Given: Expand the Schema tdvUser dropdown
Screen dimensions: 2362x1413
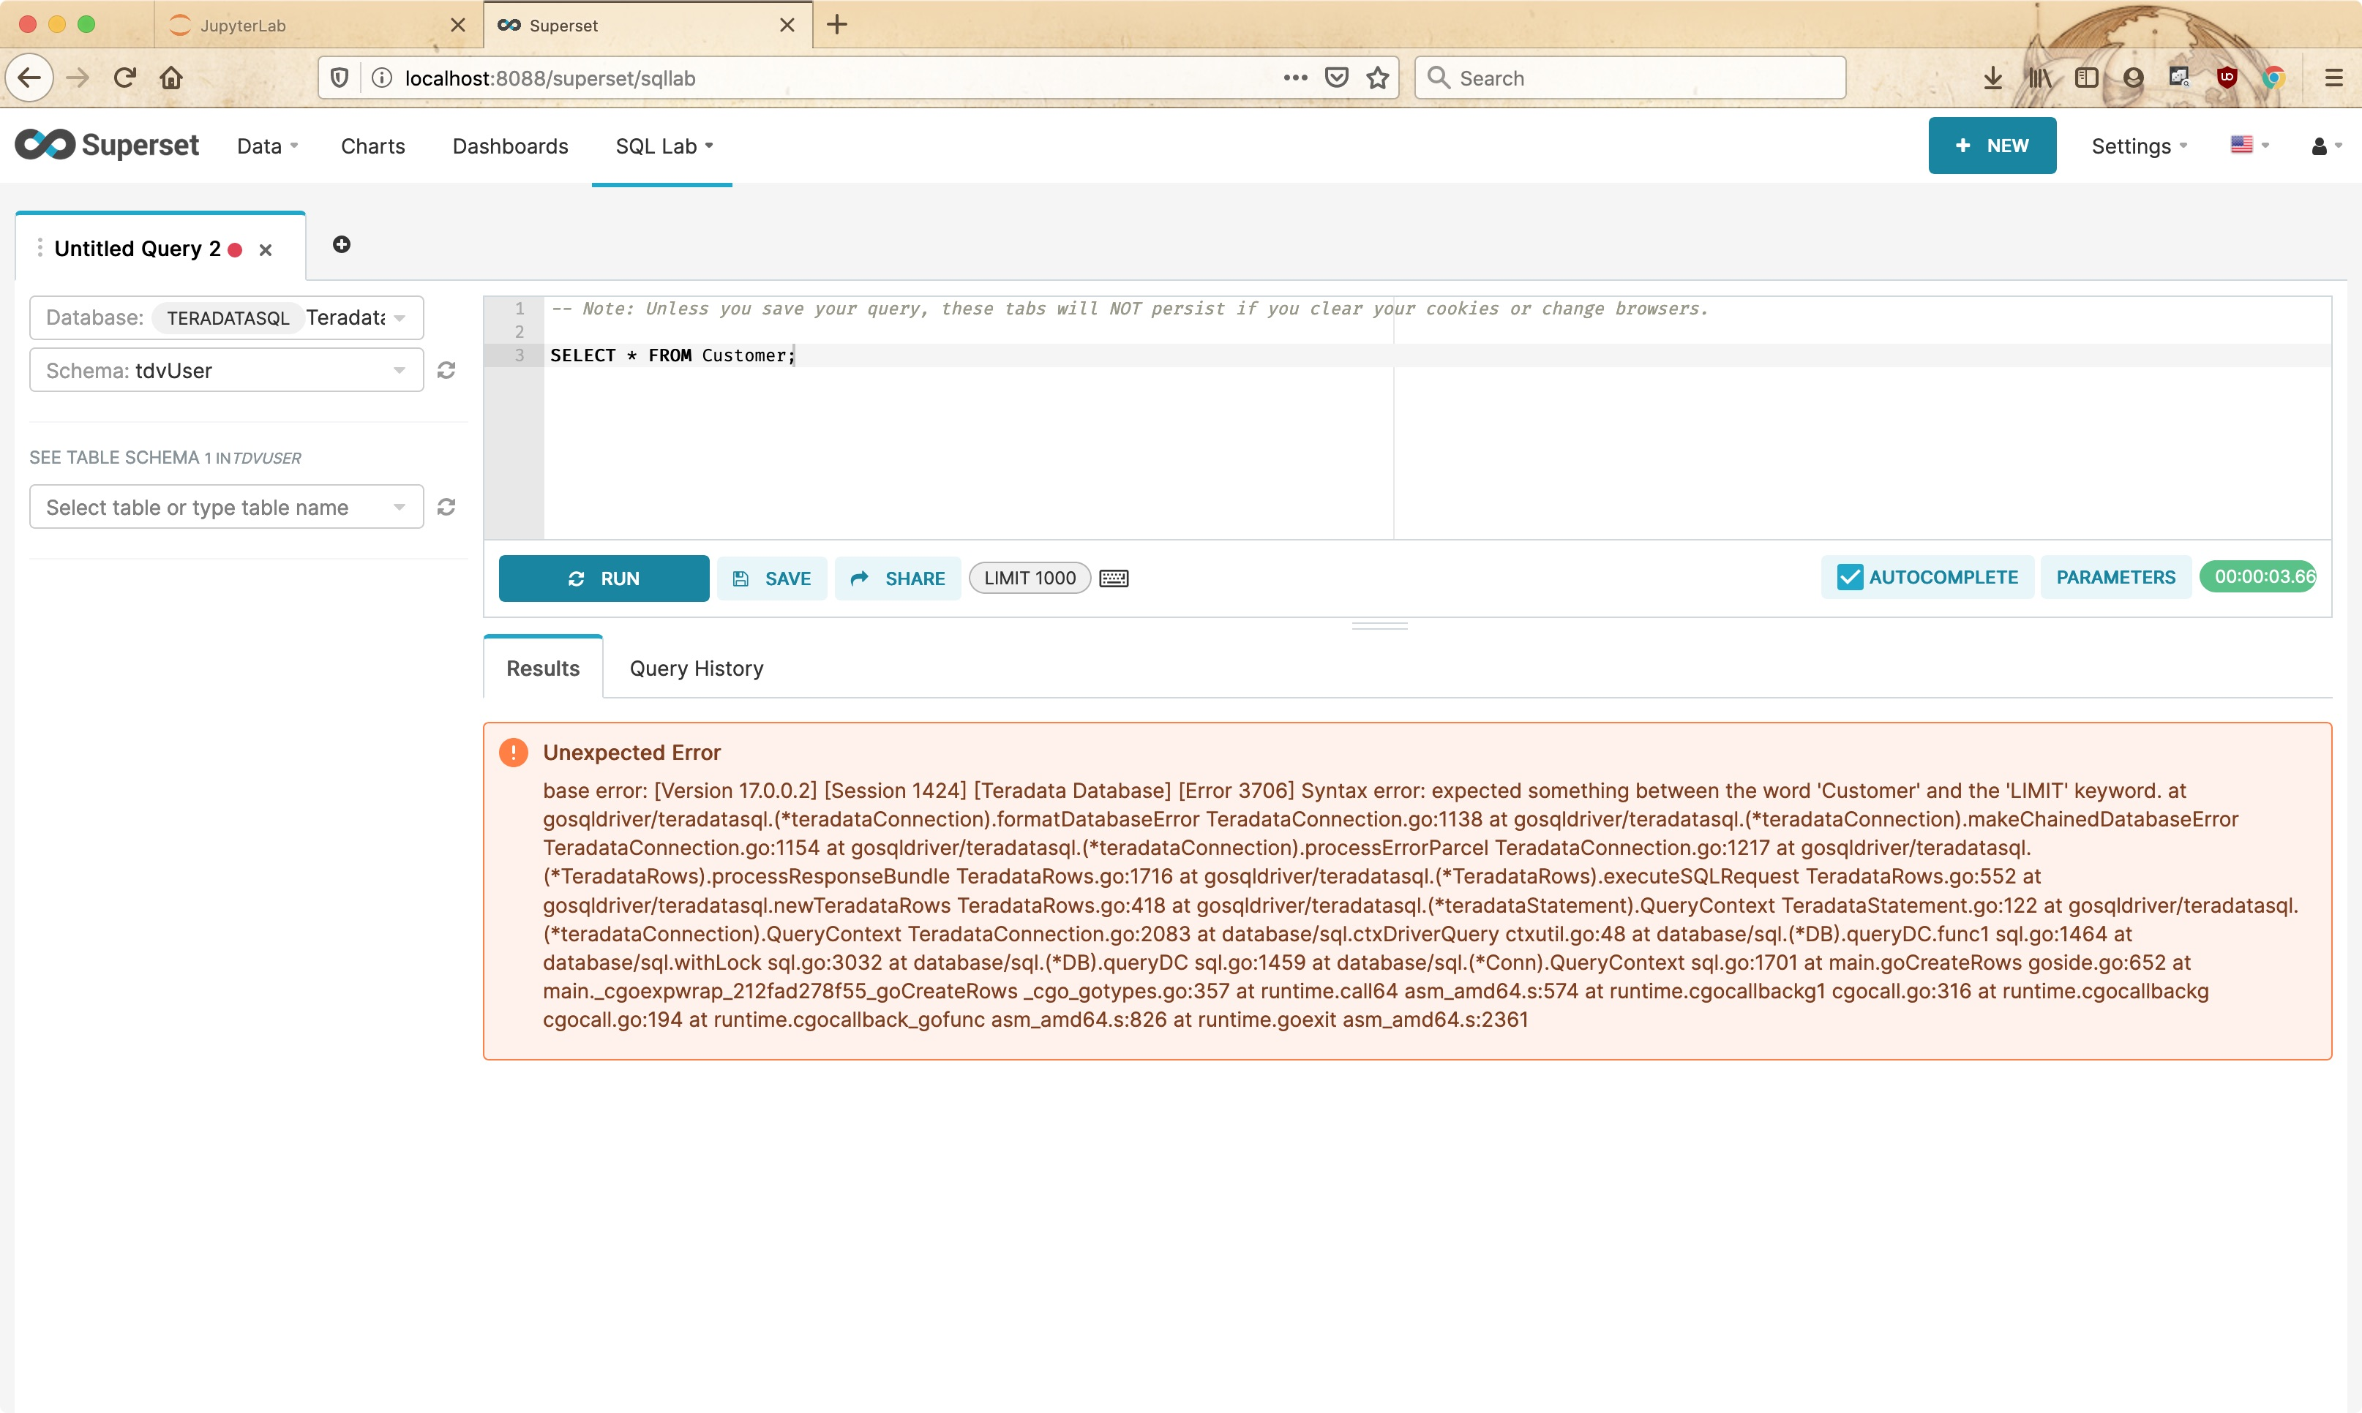Looking at the screenshot, I should tap(227, 370).
